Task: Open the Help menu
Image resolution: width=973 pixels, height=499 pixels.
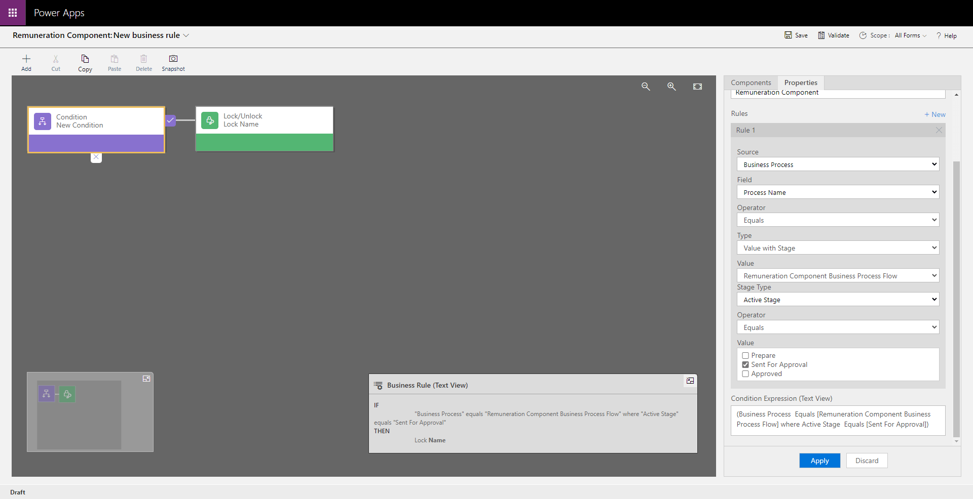Action: [x=946, y=35]
